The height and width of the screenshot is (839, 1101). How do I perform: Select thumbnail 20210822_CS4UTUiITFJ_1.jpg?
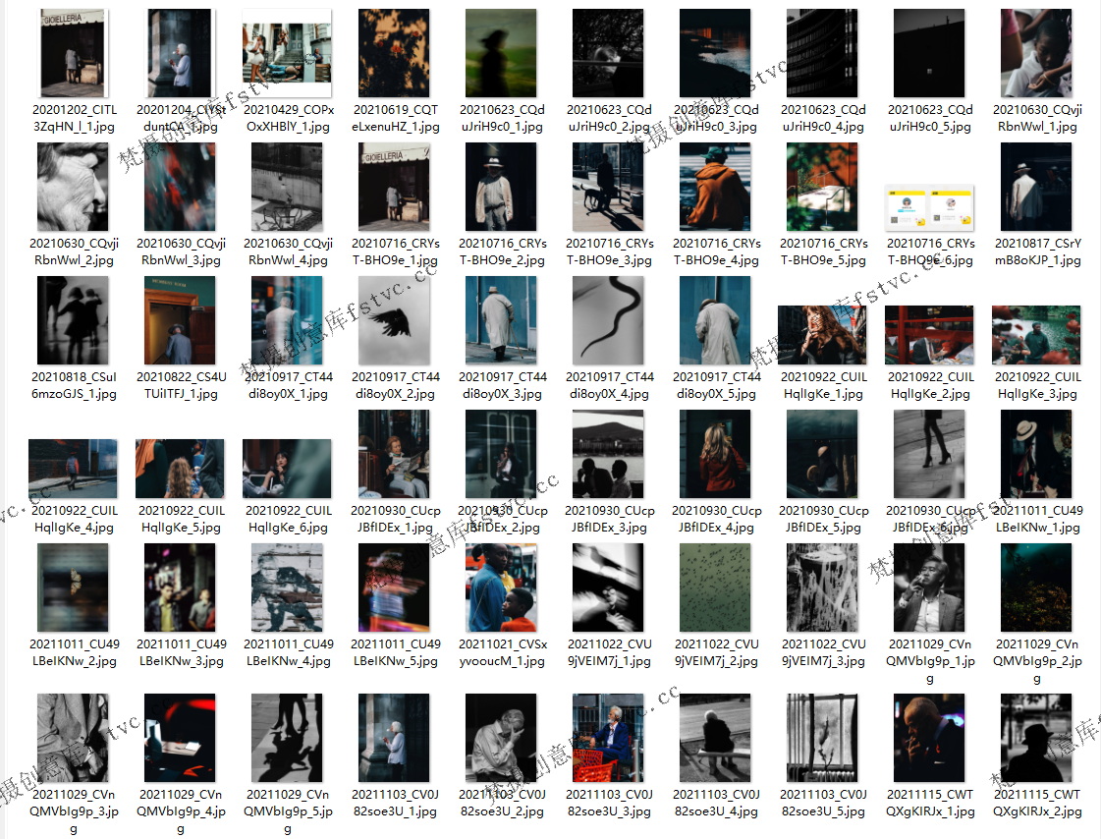click(180, 320)
